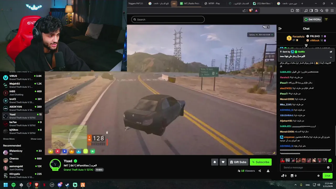Open recommended channel asmongold

[x=22, y=168]
